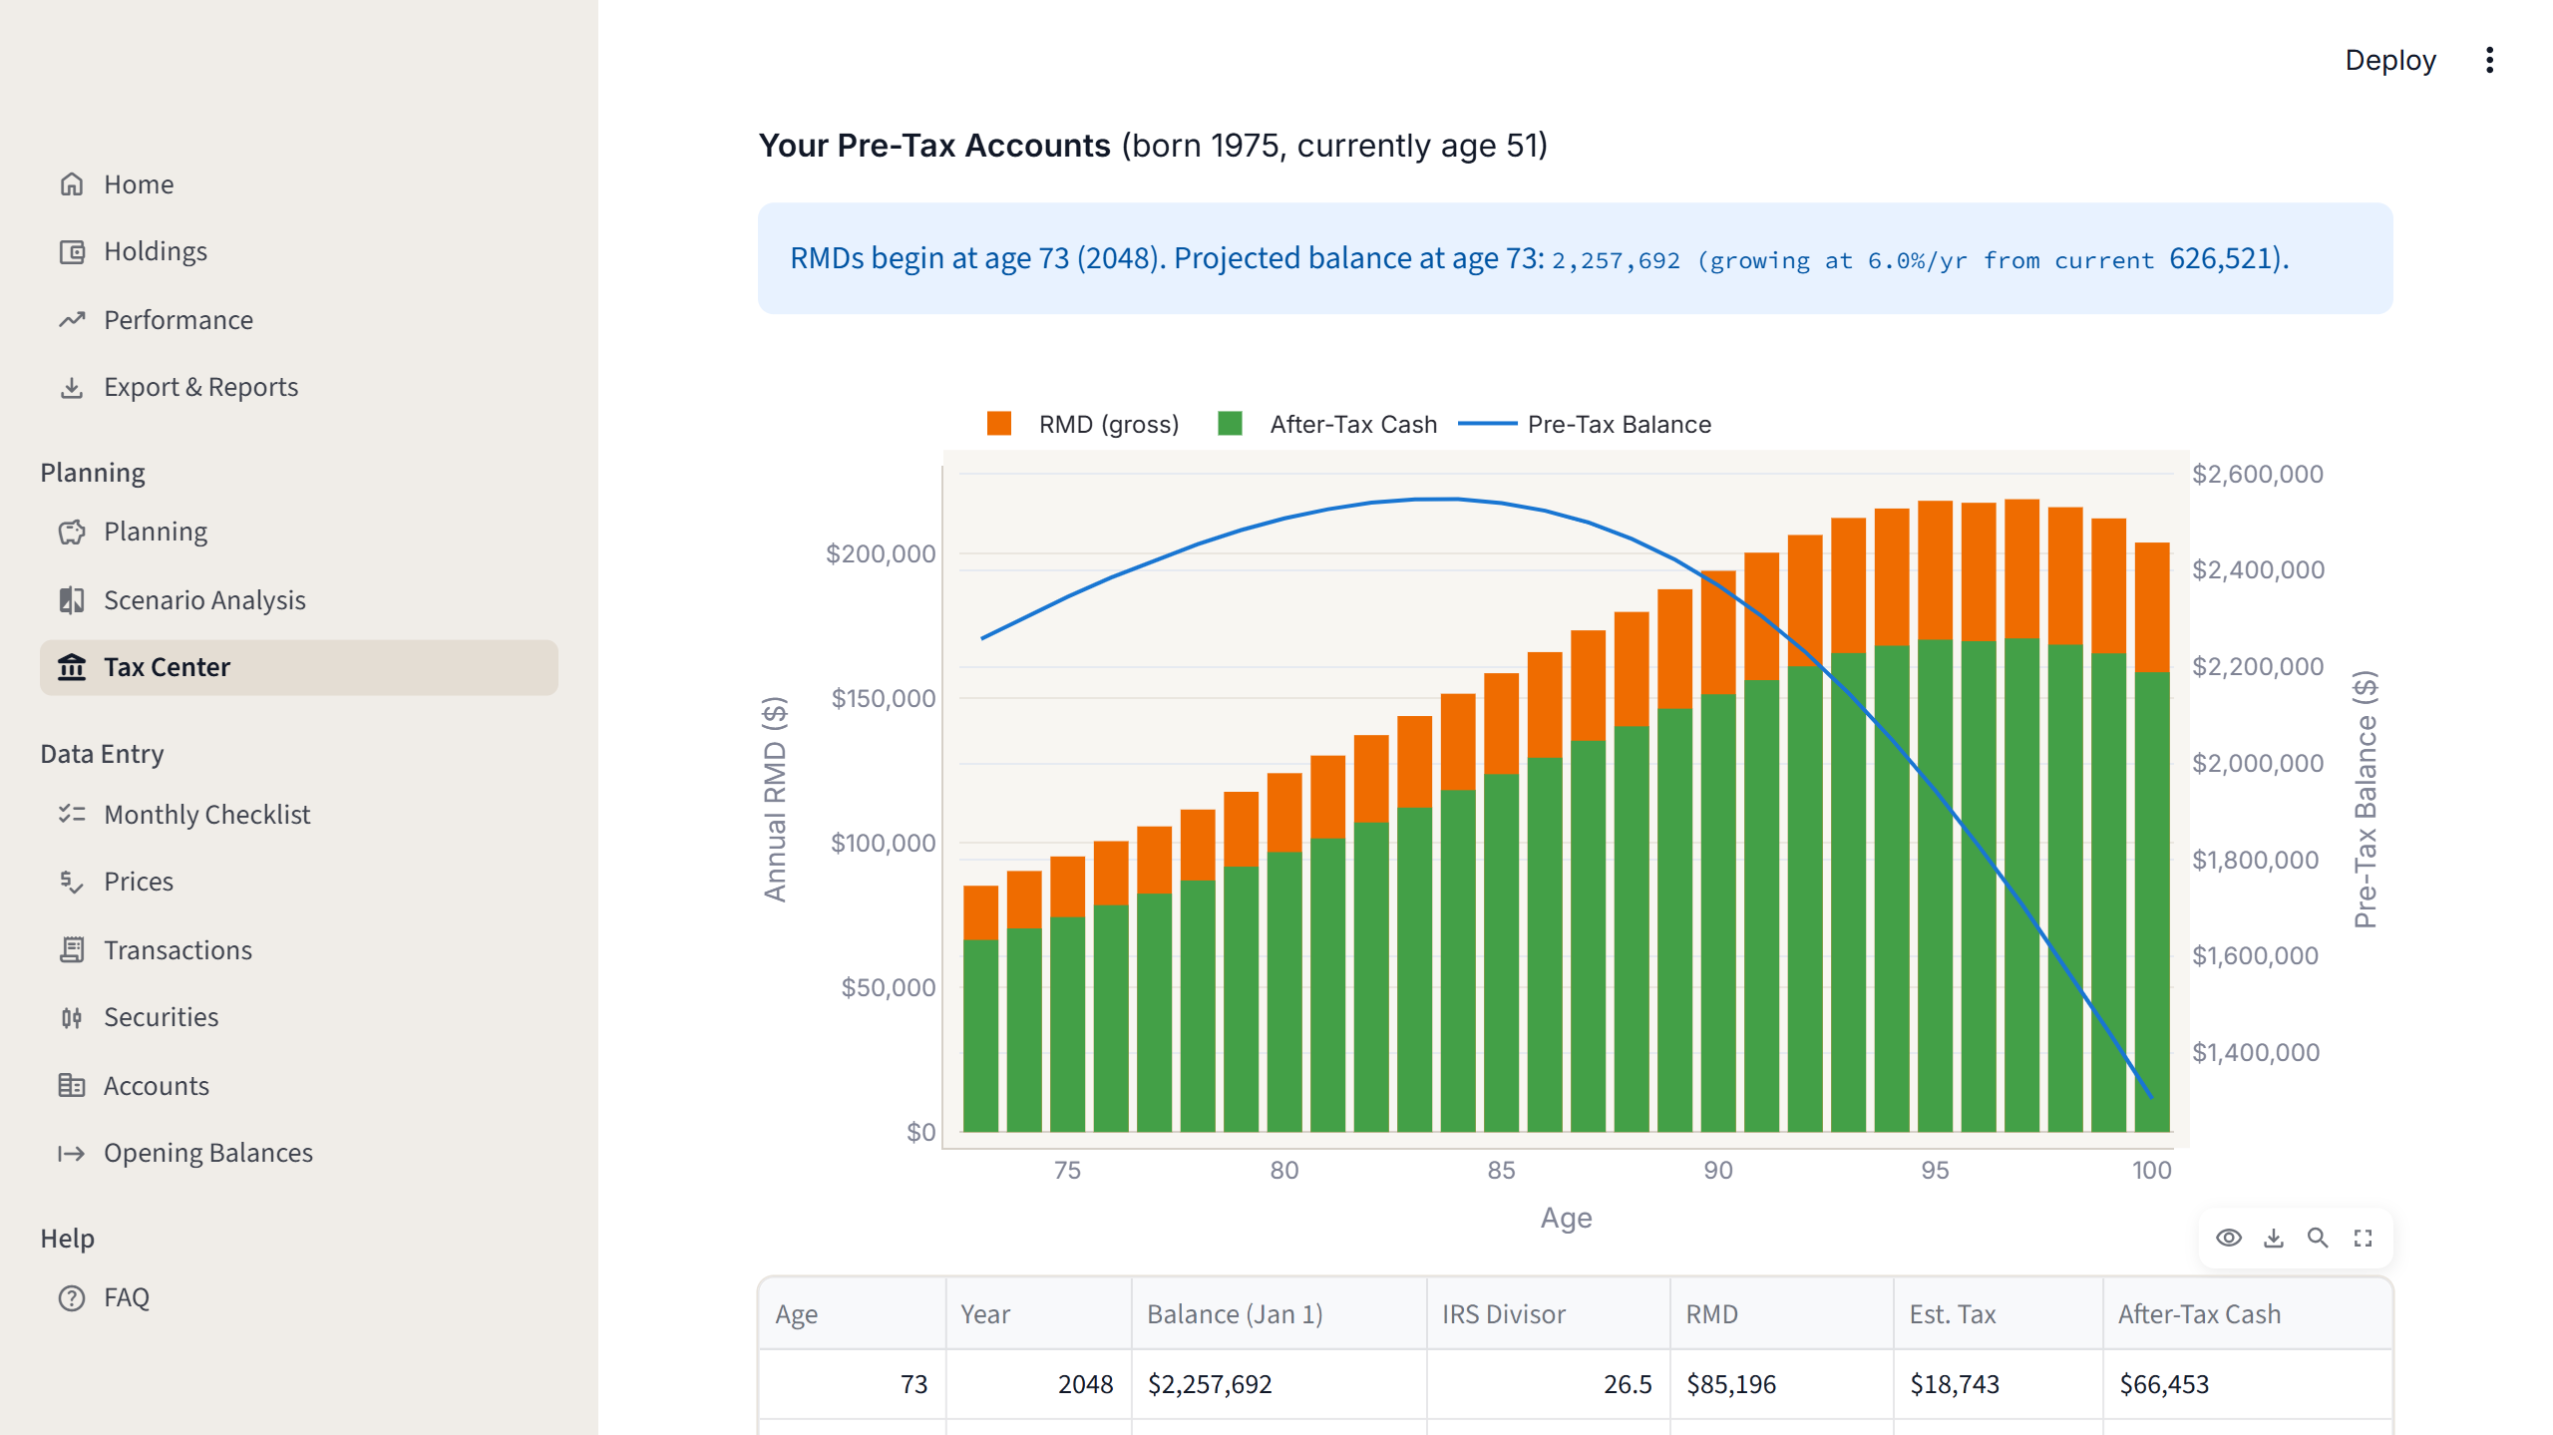Navigate to Opening Balances
Screen dimensions: 2553x1435
(x=208, y=1153)
